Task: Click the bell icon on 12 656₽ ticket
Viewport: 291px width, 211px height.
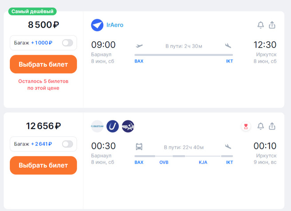Action: [x=260, y=126]
